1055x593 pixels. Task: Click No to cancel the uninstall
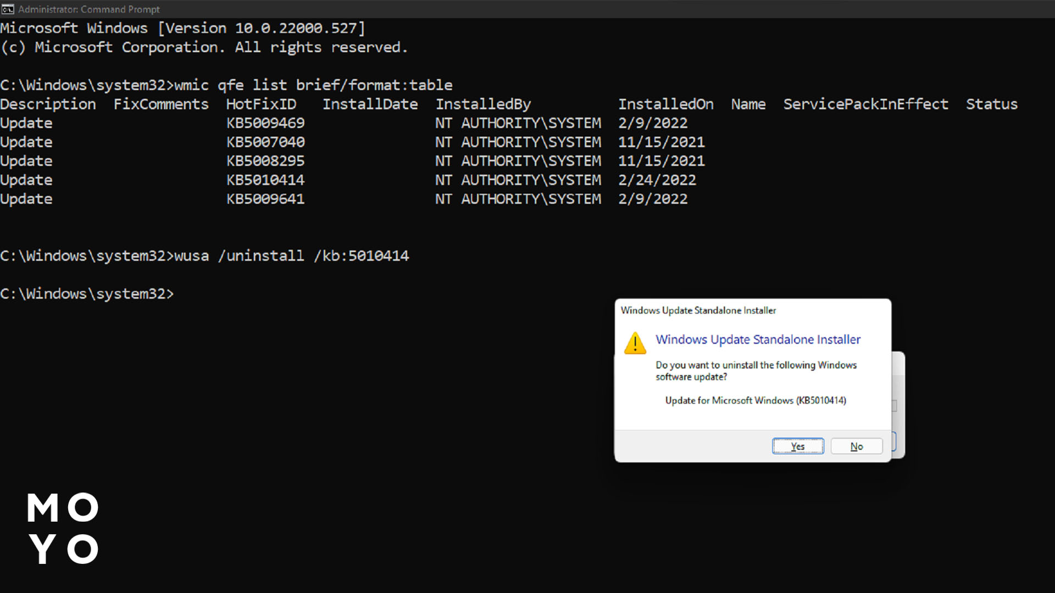pos(857,445)
